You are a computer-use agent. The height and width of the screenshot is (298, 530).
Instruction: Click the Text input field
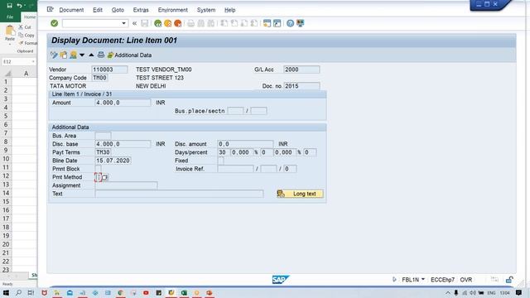tap(179, 194)
